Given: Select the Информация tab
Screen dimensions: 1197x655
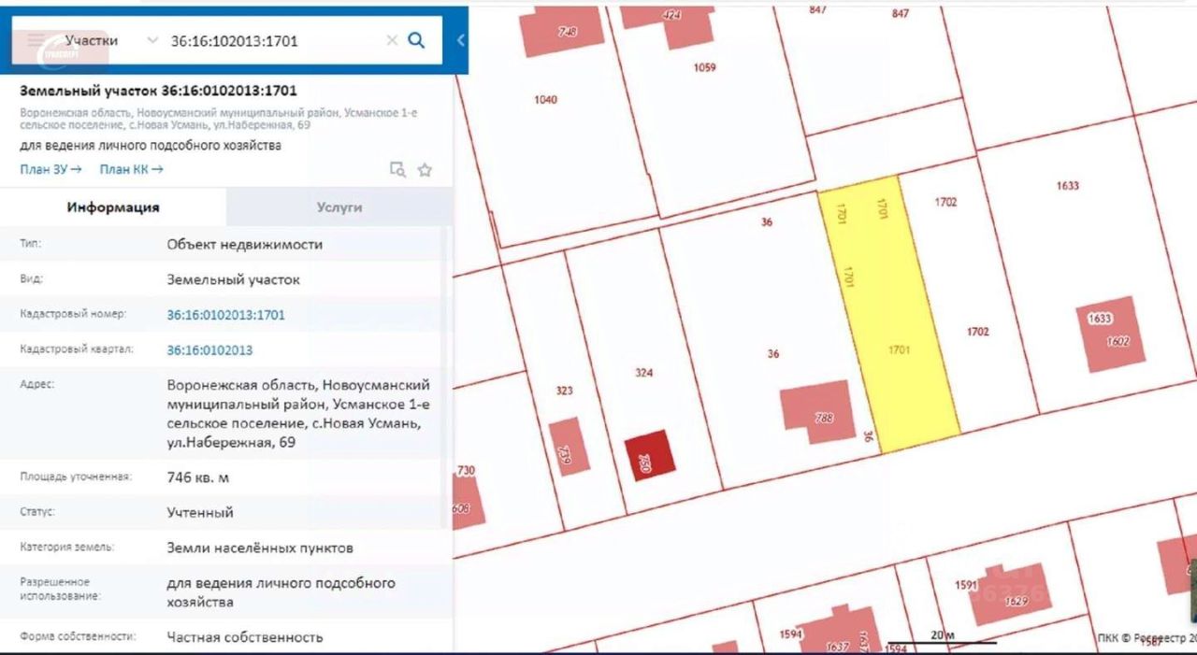Looking at the screenshot, I should click(113, 207).
